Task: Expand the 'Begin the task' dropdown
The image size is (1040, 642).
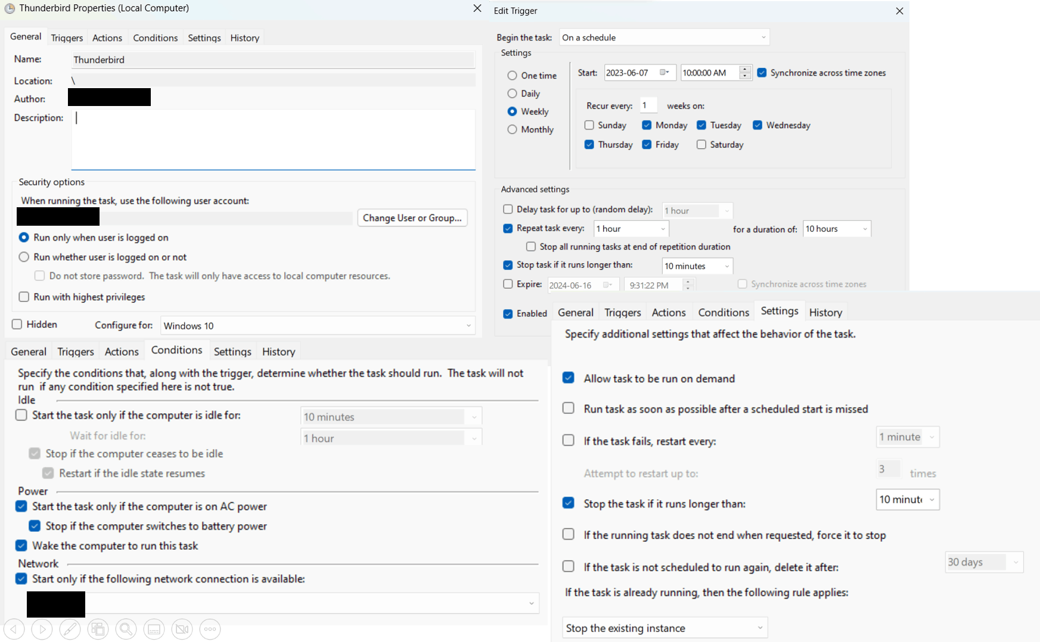Action: pos(664,38)
